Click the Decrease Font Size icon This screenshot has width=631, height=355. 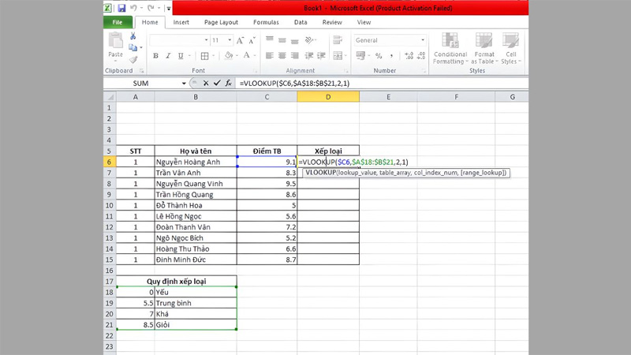click(x=252, y=40)
